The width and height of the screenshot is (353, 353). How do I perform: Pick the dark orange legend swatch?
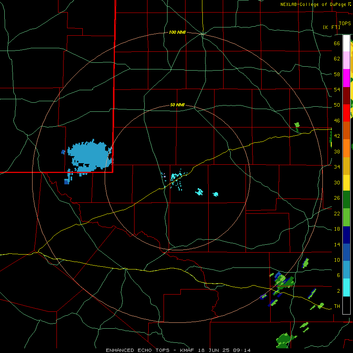346,131
